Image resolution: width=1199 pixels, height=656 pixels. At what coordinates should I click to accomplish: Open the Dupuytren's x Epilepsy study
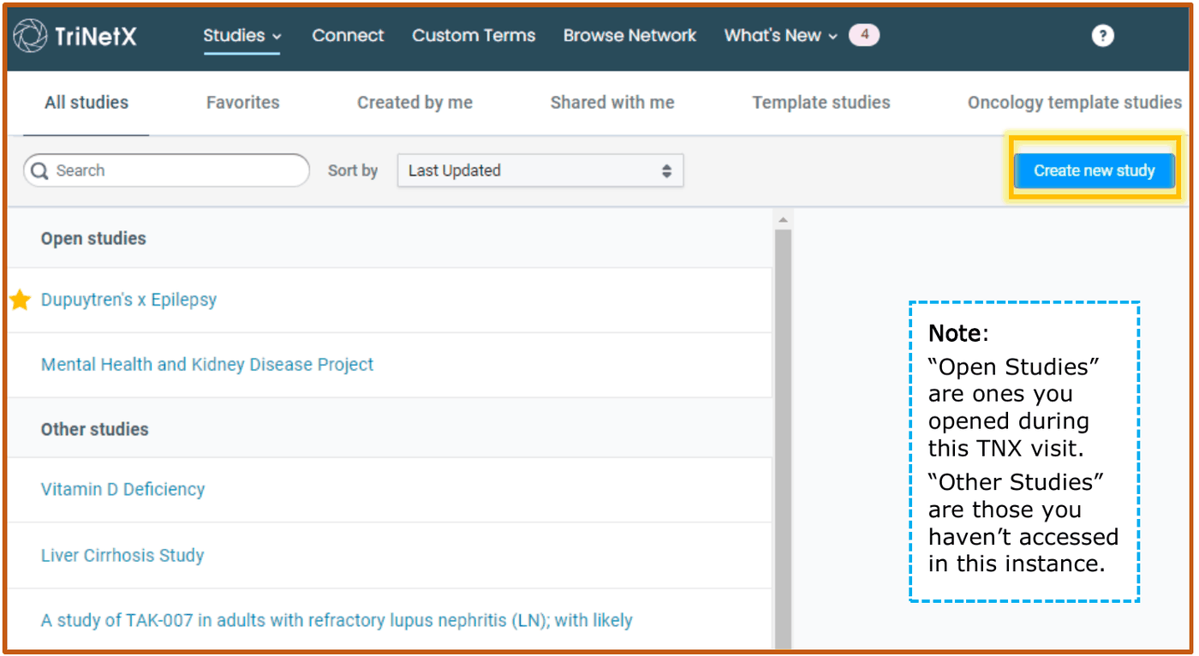pos(128,300)
